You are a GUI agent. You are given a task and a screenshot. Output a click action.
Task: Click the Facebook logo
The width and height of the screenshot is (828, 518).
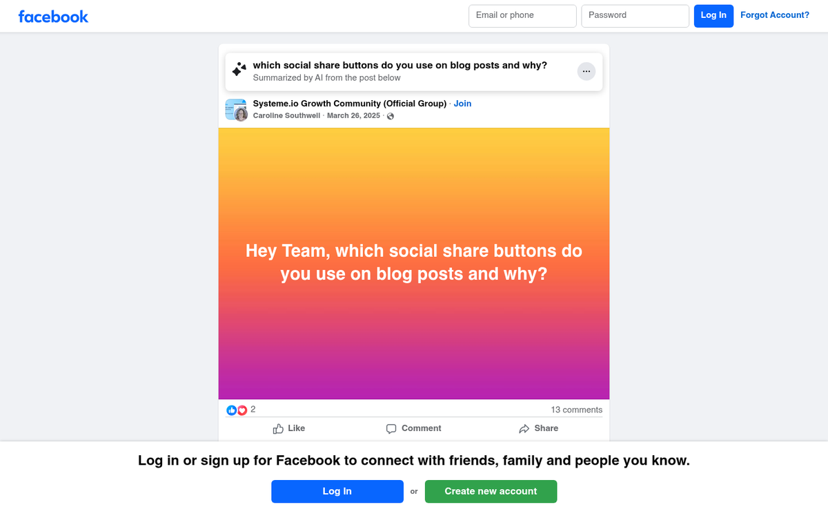pos(53,15)
